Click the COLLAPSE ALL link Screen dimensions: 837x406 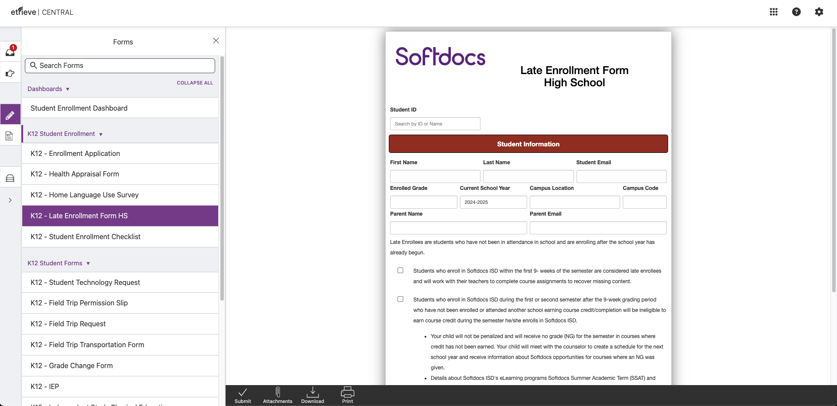(195, 83)
